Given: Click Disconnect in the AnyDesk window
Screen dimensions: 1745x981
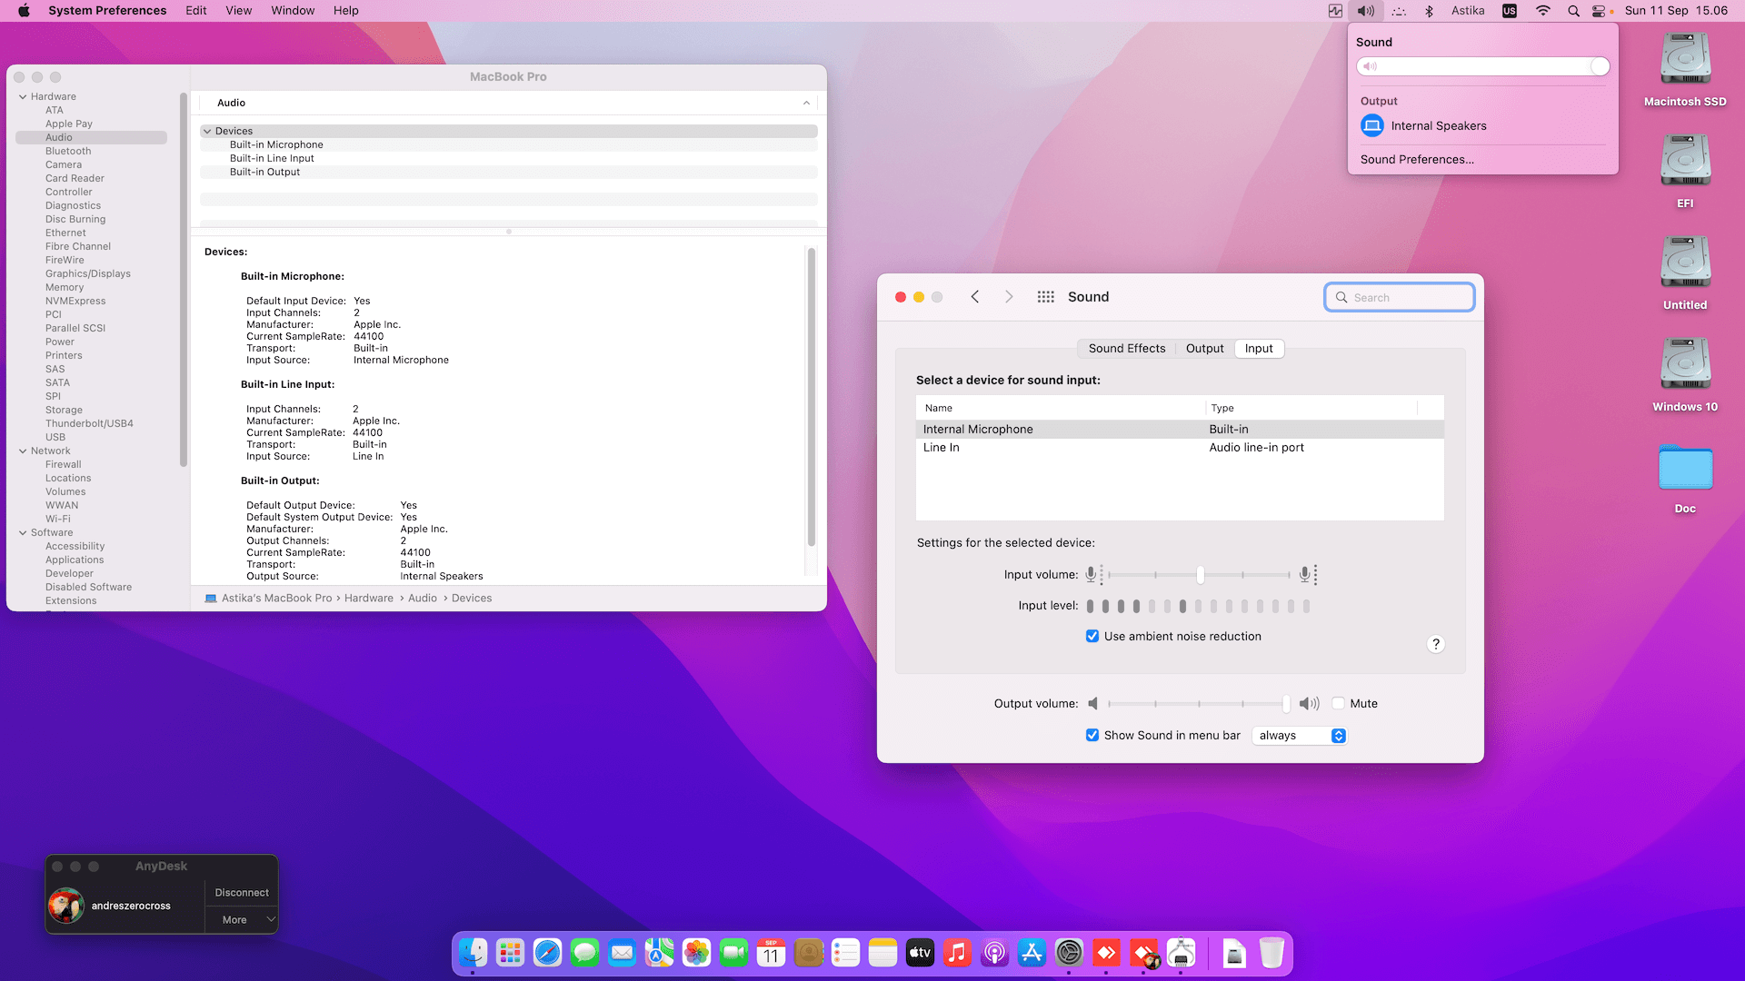Looking at the screenshot, I should coord(241,892).
